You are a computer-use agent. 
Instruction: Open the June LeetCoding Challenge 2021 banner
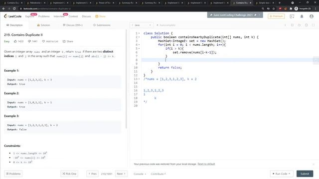coord(233,15)
